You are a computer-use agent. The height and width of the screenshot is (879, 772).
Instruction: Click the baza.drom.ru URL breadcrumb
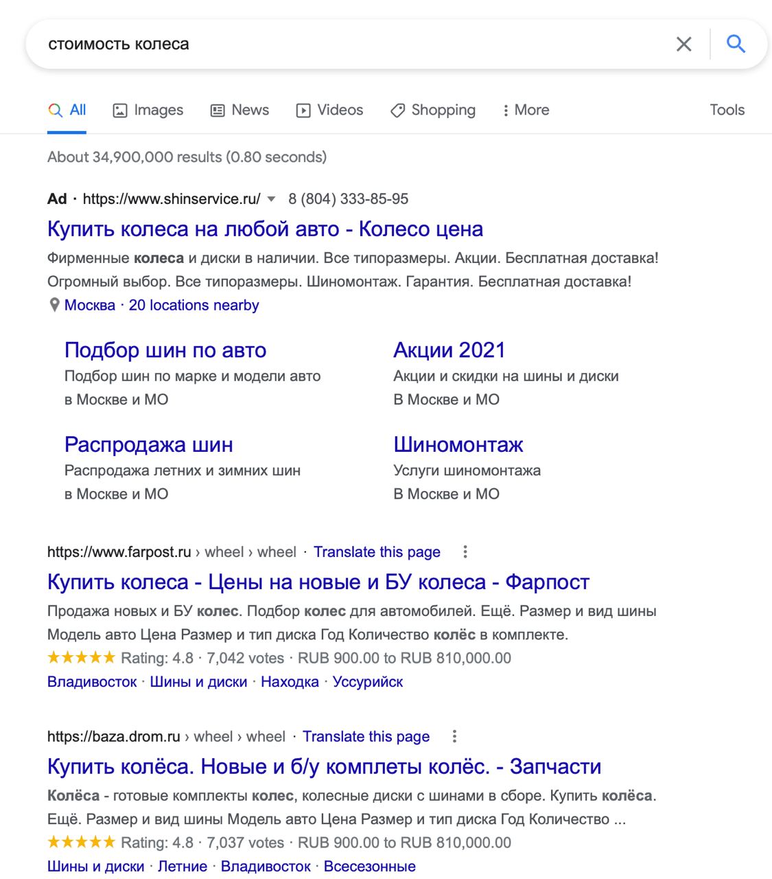coord(166,737)
